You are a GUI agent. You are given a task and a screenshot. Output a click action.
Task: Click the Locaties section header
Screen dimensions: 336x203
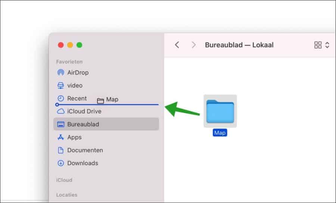[x=67, y=195]
